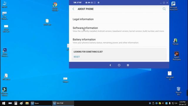Maximize the SM J710F Vysor window
188x106 pixels.
(x=164, y=3)
